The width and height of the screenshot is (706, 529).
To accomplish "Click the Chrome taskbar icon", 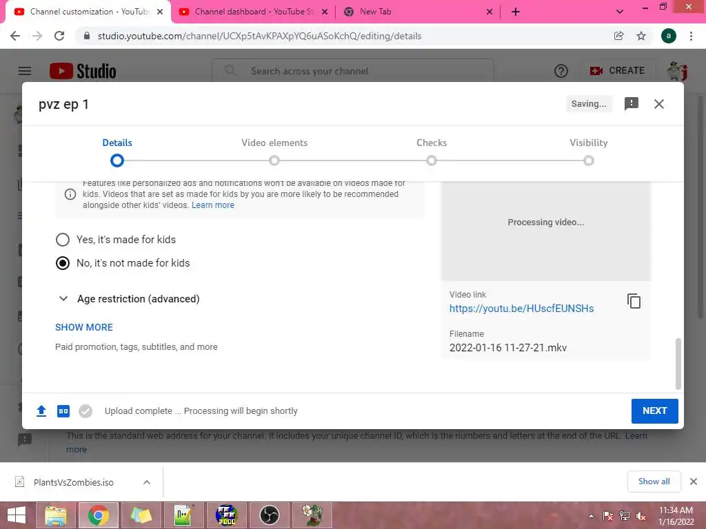I will (x=99, y=515).
